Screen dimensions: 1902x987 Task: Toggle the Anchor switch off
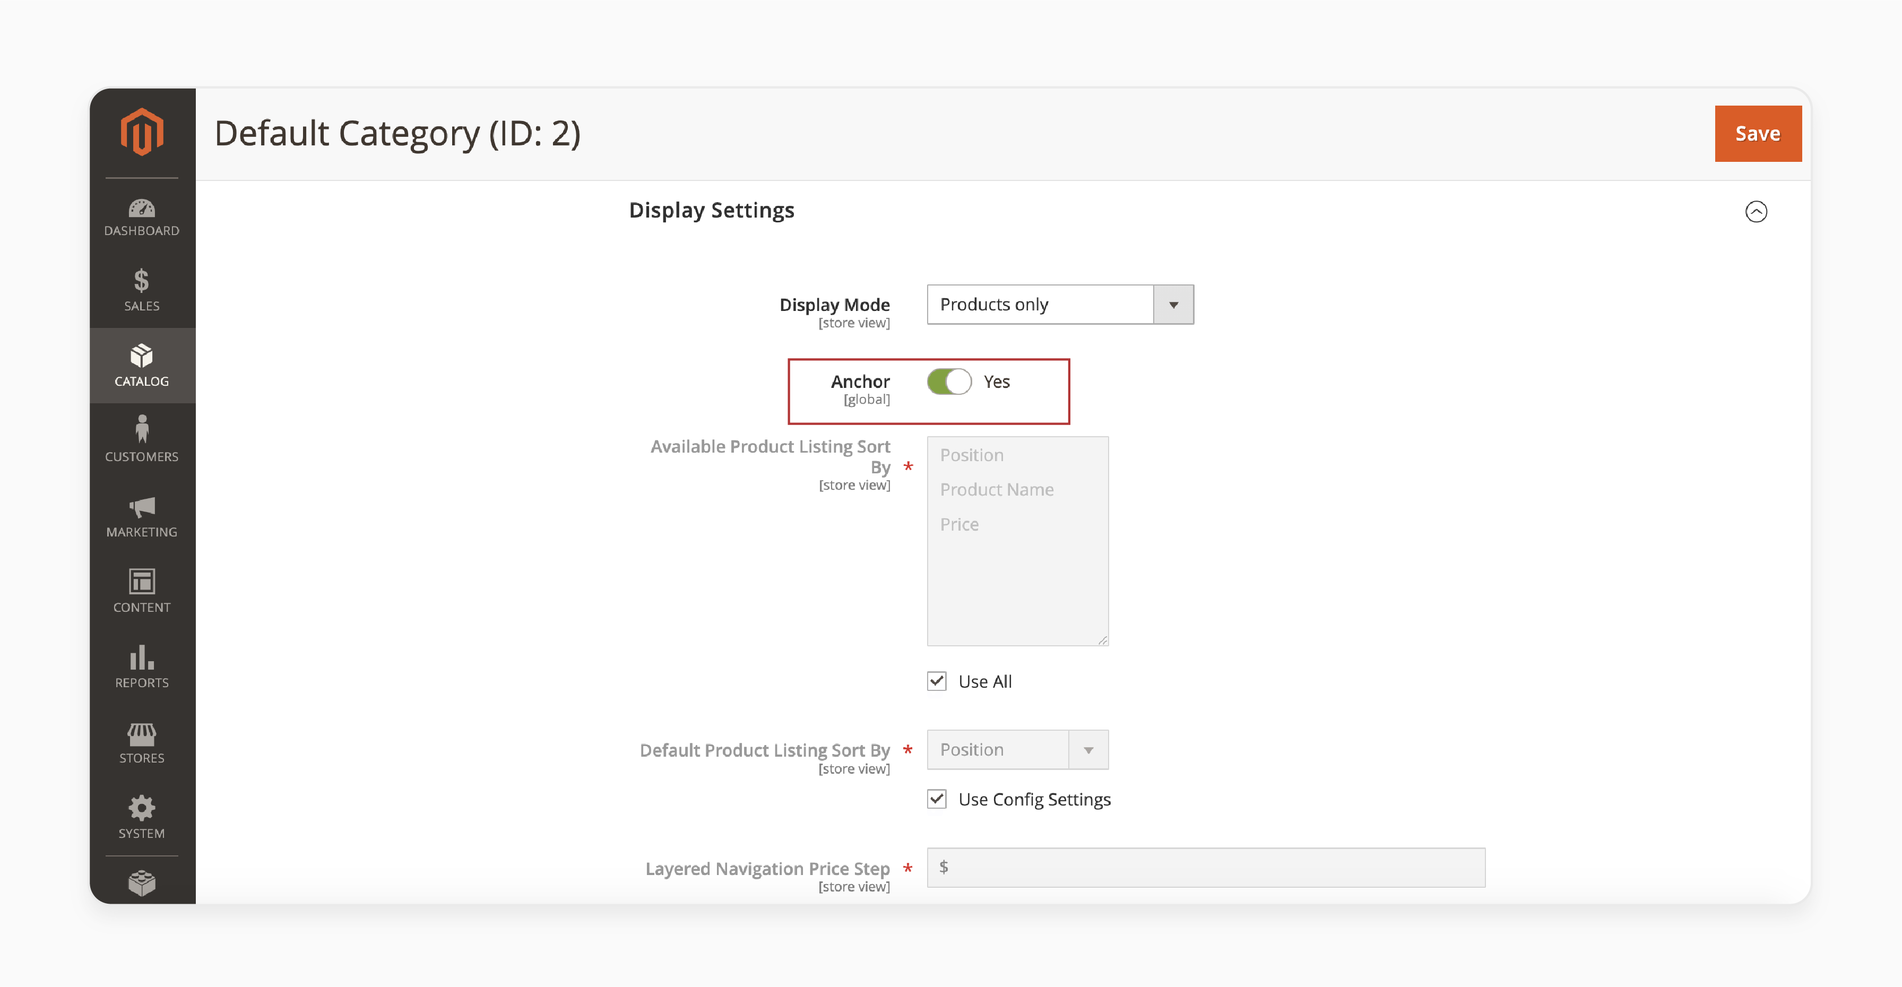click(949, 382)
